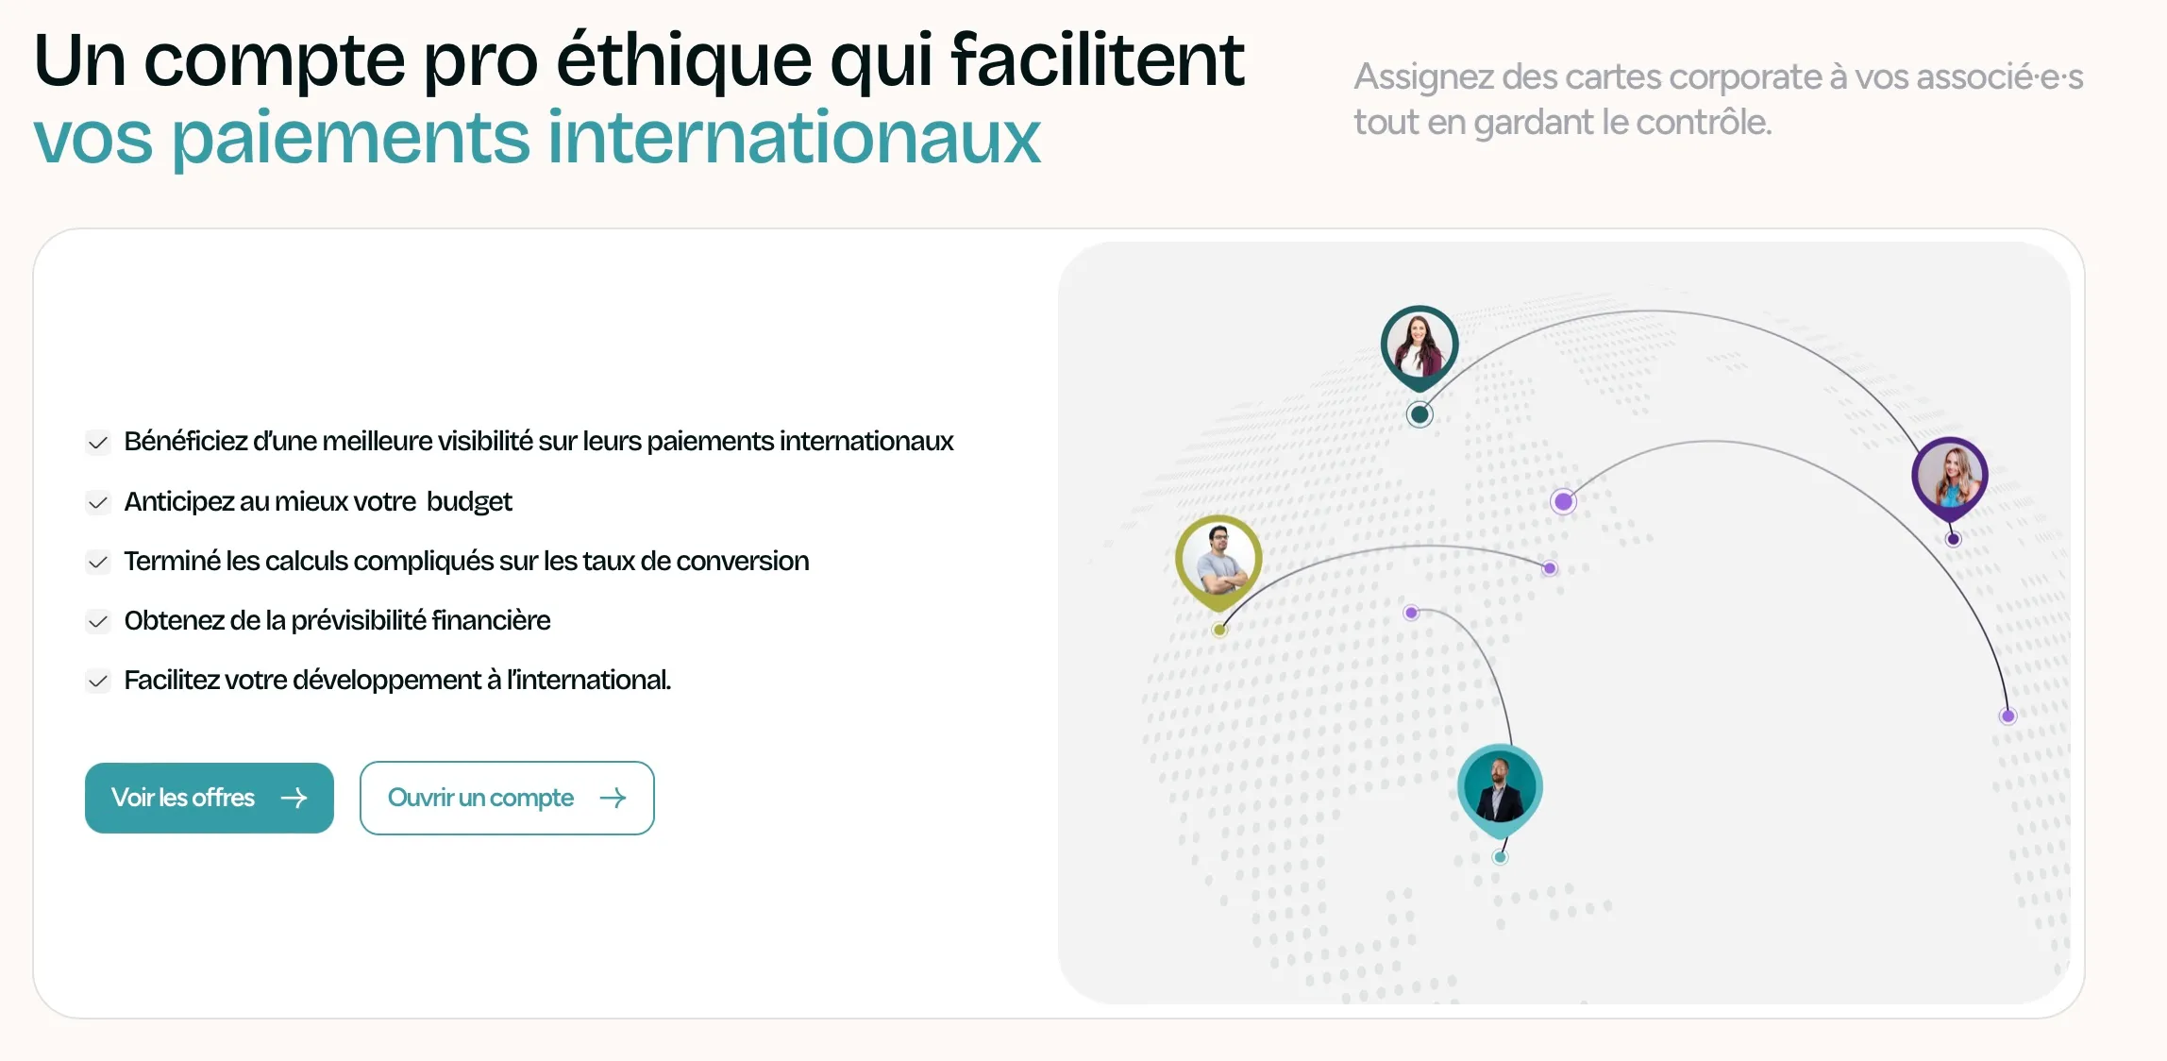Viewport: 2167px width, 1061px height.
Task: Click 'Facilitez votre développement à l'international' text
Action: (397, 680)
